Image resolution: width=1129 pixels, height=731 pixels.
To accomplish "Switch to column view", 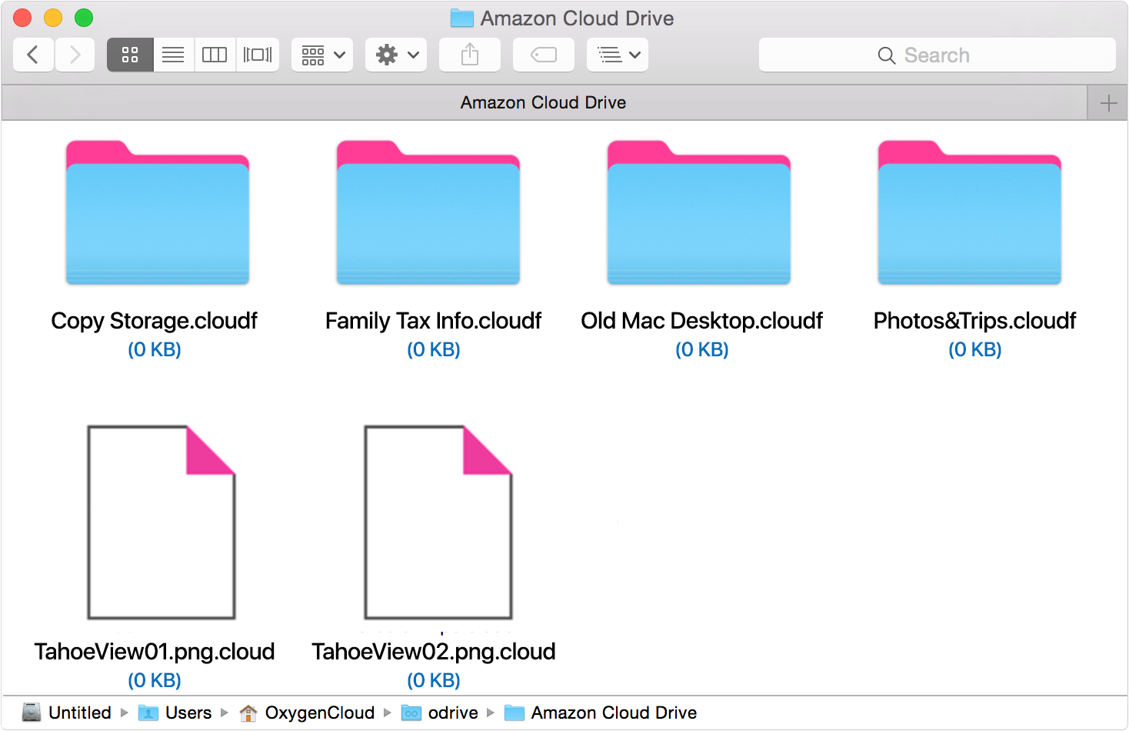I will coord(215,55).
